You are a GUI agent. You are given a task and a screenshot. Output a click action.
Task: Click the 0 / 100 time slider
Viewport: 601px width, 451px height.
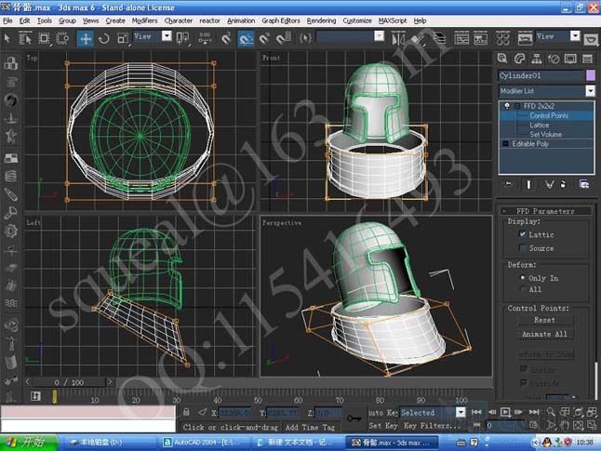[x=68, y=382]
